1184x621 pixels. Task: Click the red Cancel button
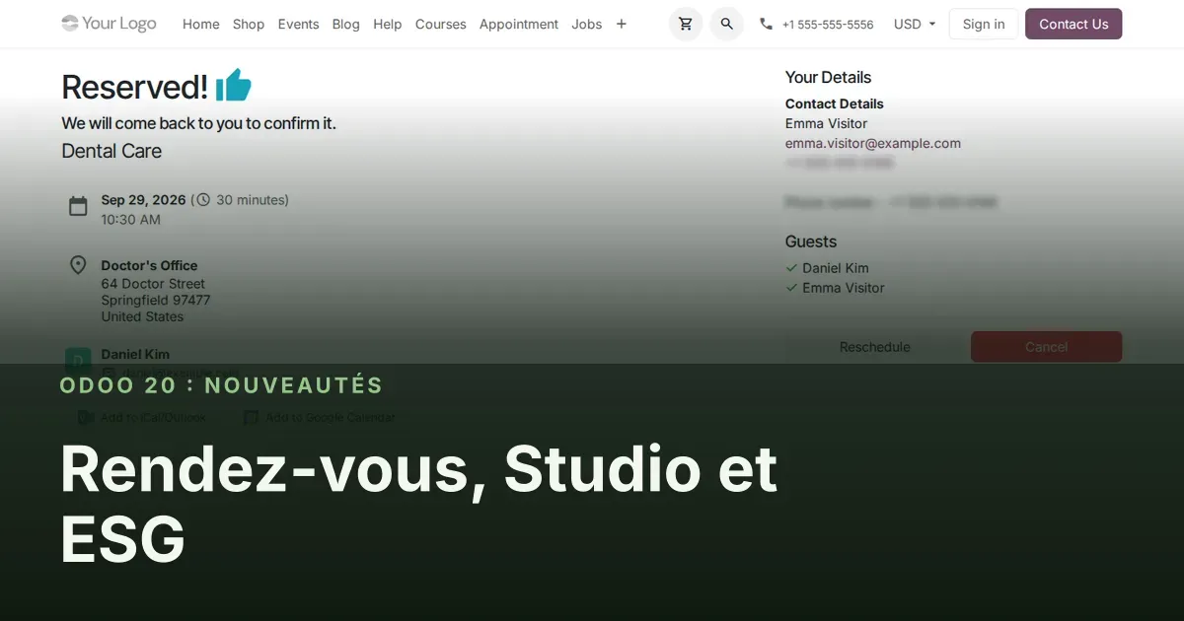coord(1046,347)
